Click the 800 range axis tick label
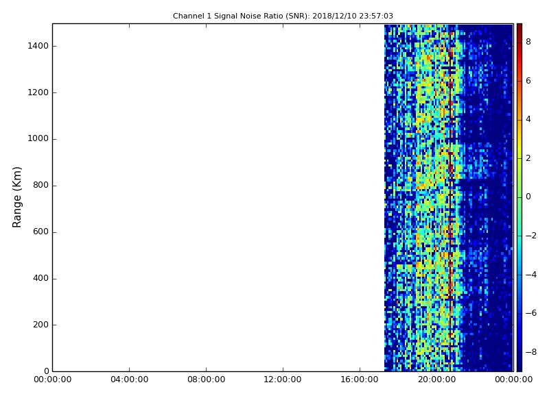 click(x=39, y=186)
